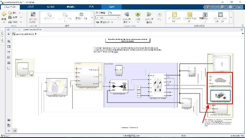Click the Open folder icon

(10, 13)
